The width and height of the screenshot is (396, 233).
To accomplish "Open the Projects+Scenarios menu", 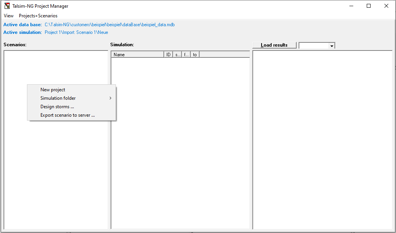I will click(38, 16).
